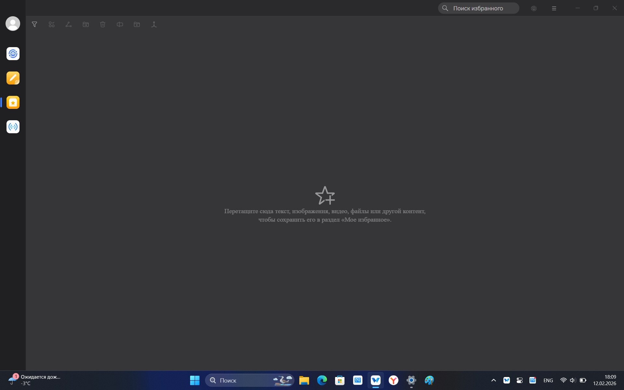This screenshot has height=390, width=624.
Task: Click the merge arrows toolbar icon
Action: [154, 24]
